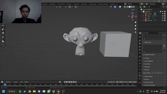Open the Particles properties tab
The image size is (167, 94).
140,67
